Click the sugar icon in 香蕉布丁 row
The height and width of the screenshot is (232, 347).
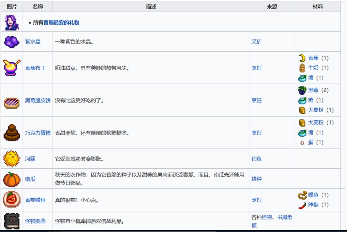(x=302, y=78)
